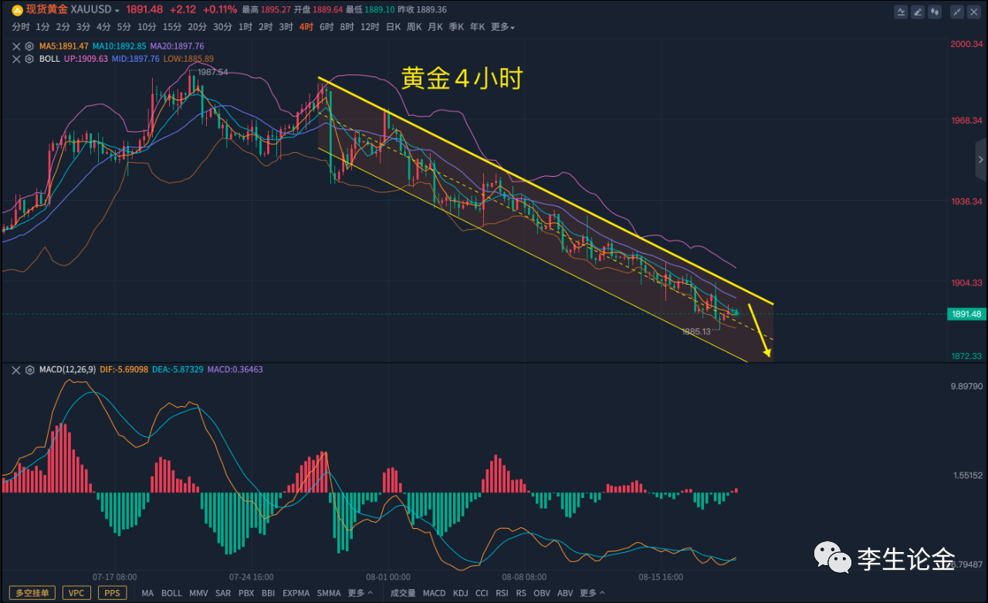The image size is (988, 603).
Task: Click the 1891.48 current price label
Action: (x=966, y=314)
